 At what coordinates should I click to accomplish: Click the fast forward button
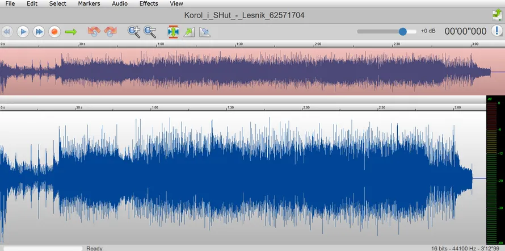pyautogui.click(x=39, y=32)
